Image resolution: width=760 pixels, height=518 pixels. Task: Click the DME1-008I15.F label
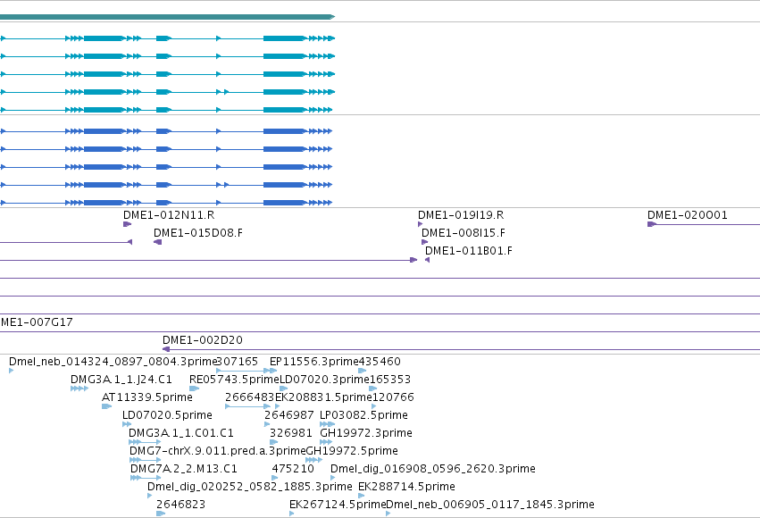pos(464,233)
